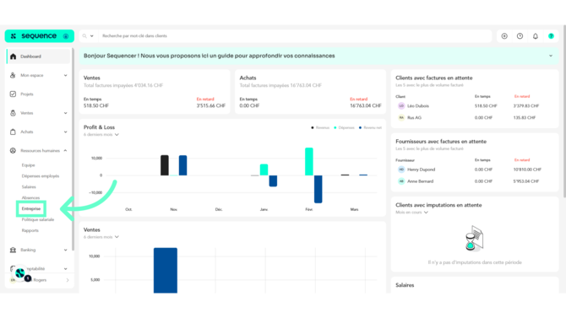The image size is (566, 318).
Task: Click Ventes en temps 518.50 CHF
Action: click(x=96, y=105)
